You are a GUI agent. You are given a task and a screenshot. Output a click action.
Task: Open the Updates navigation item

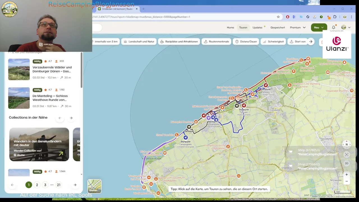[257, 27]
